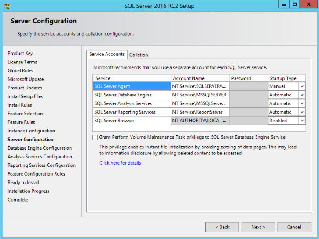
Task: Open the Click here for details link
Action: pos(120,163)
